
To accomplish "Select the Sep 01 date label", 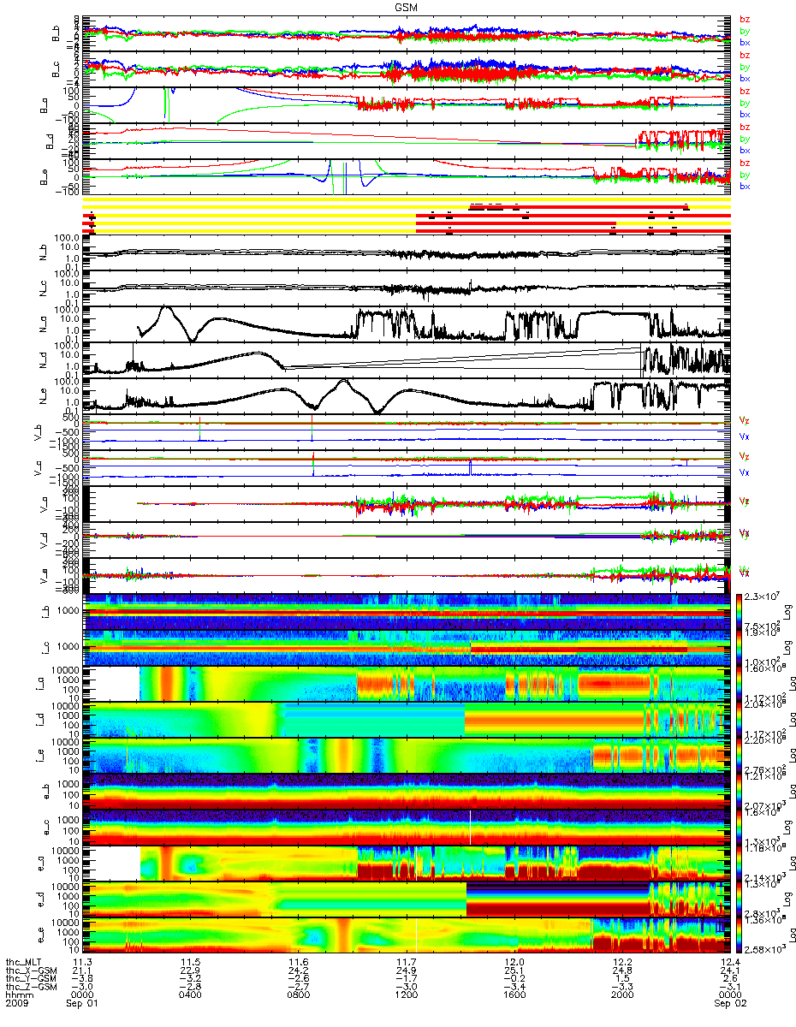I will pyautogui.click(x=81, y=1005).
